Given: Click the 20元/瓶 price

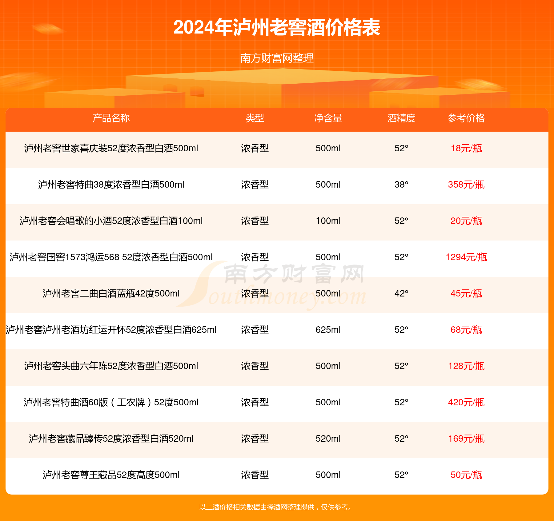Looking at the screenshot, I should 466,221.
